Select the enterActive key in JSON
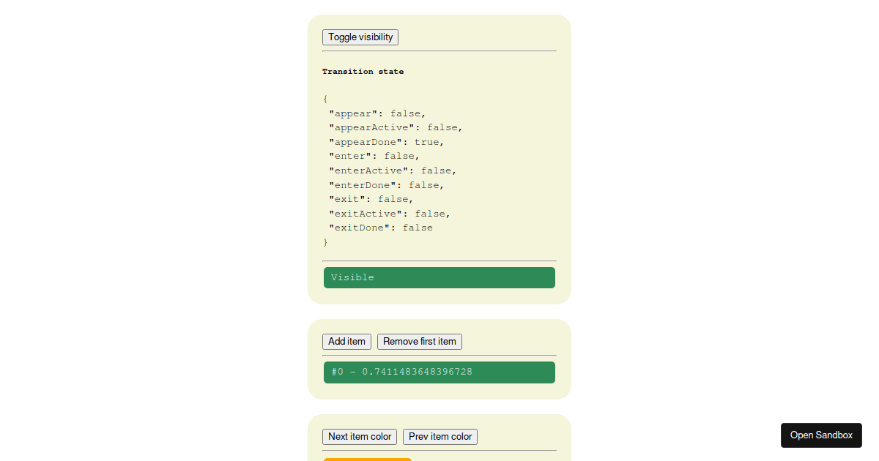Image resolution: width=879 pixels, height=461 pixels. [x=364, y=170]
